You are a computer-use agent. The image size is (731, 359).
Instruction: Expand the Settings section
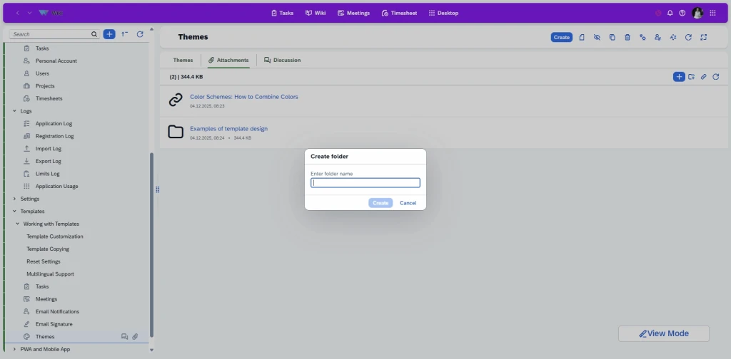tap(14, 199)
